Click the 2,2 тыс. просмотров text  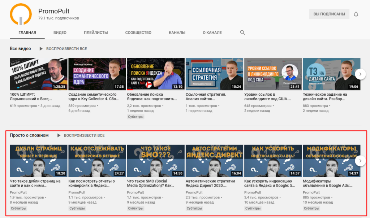[144, 106]
